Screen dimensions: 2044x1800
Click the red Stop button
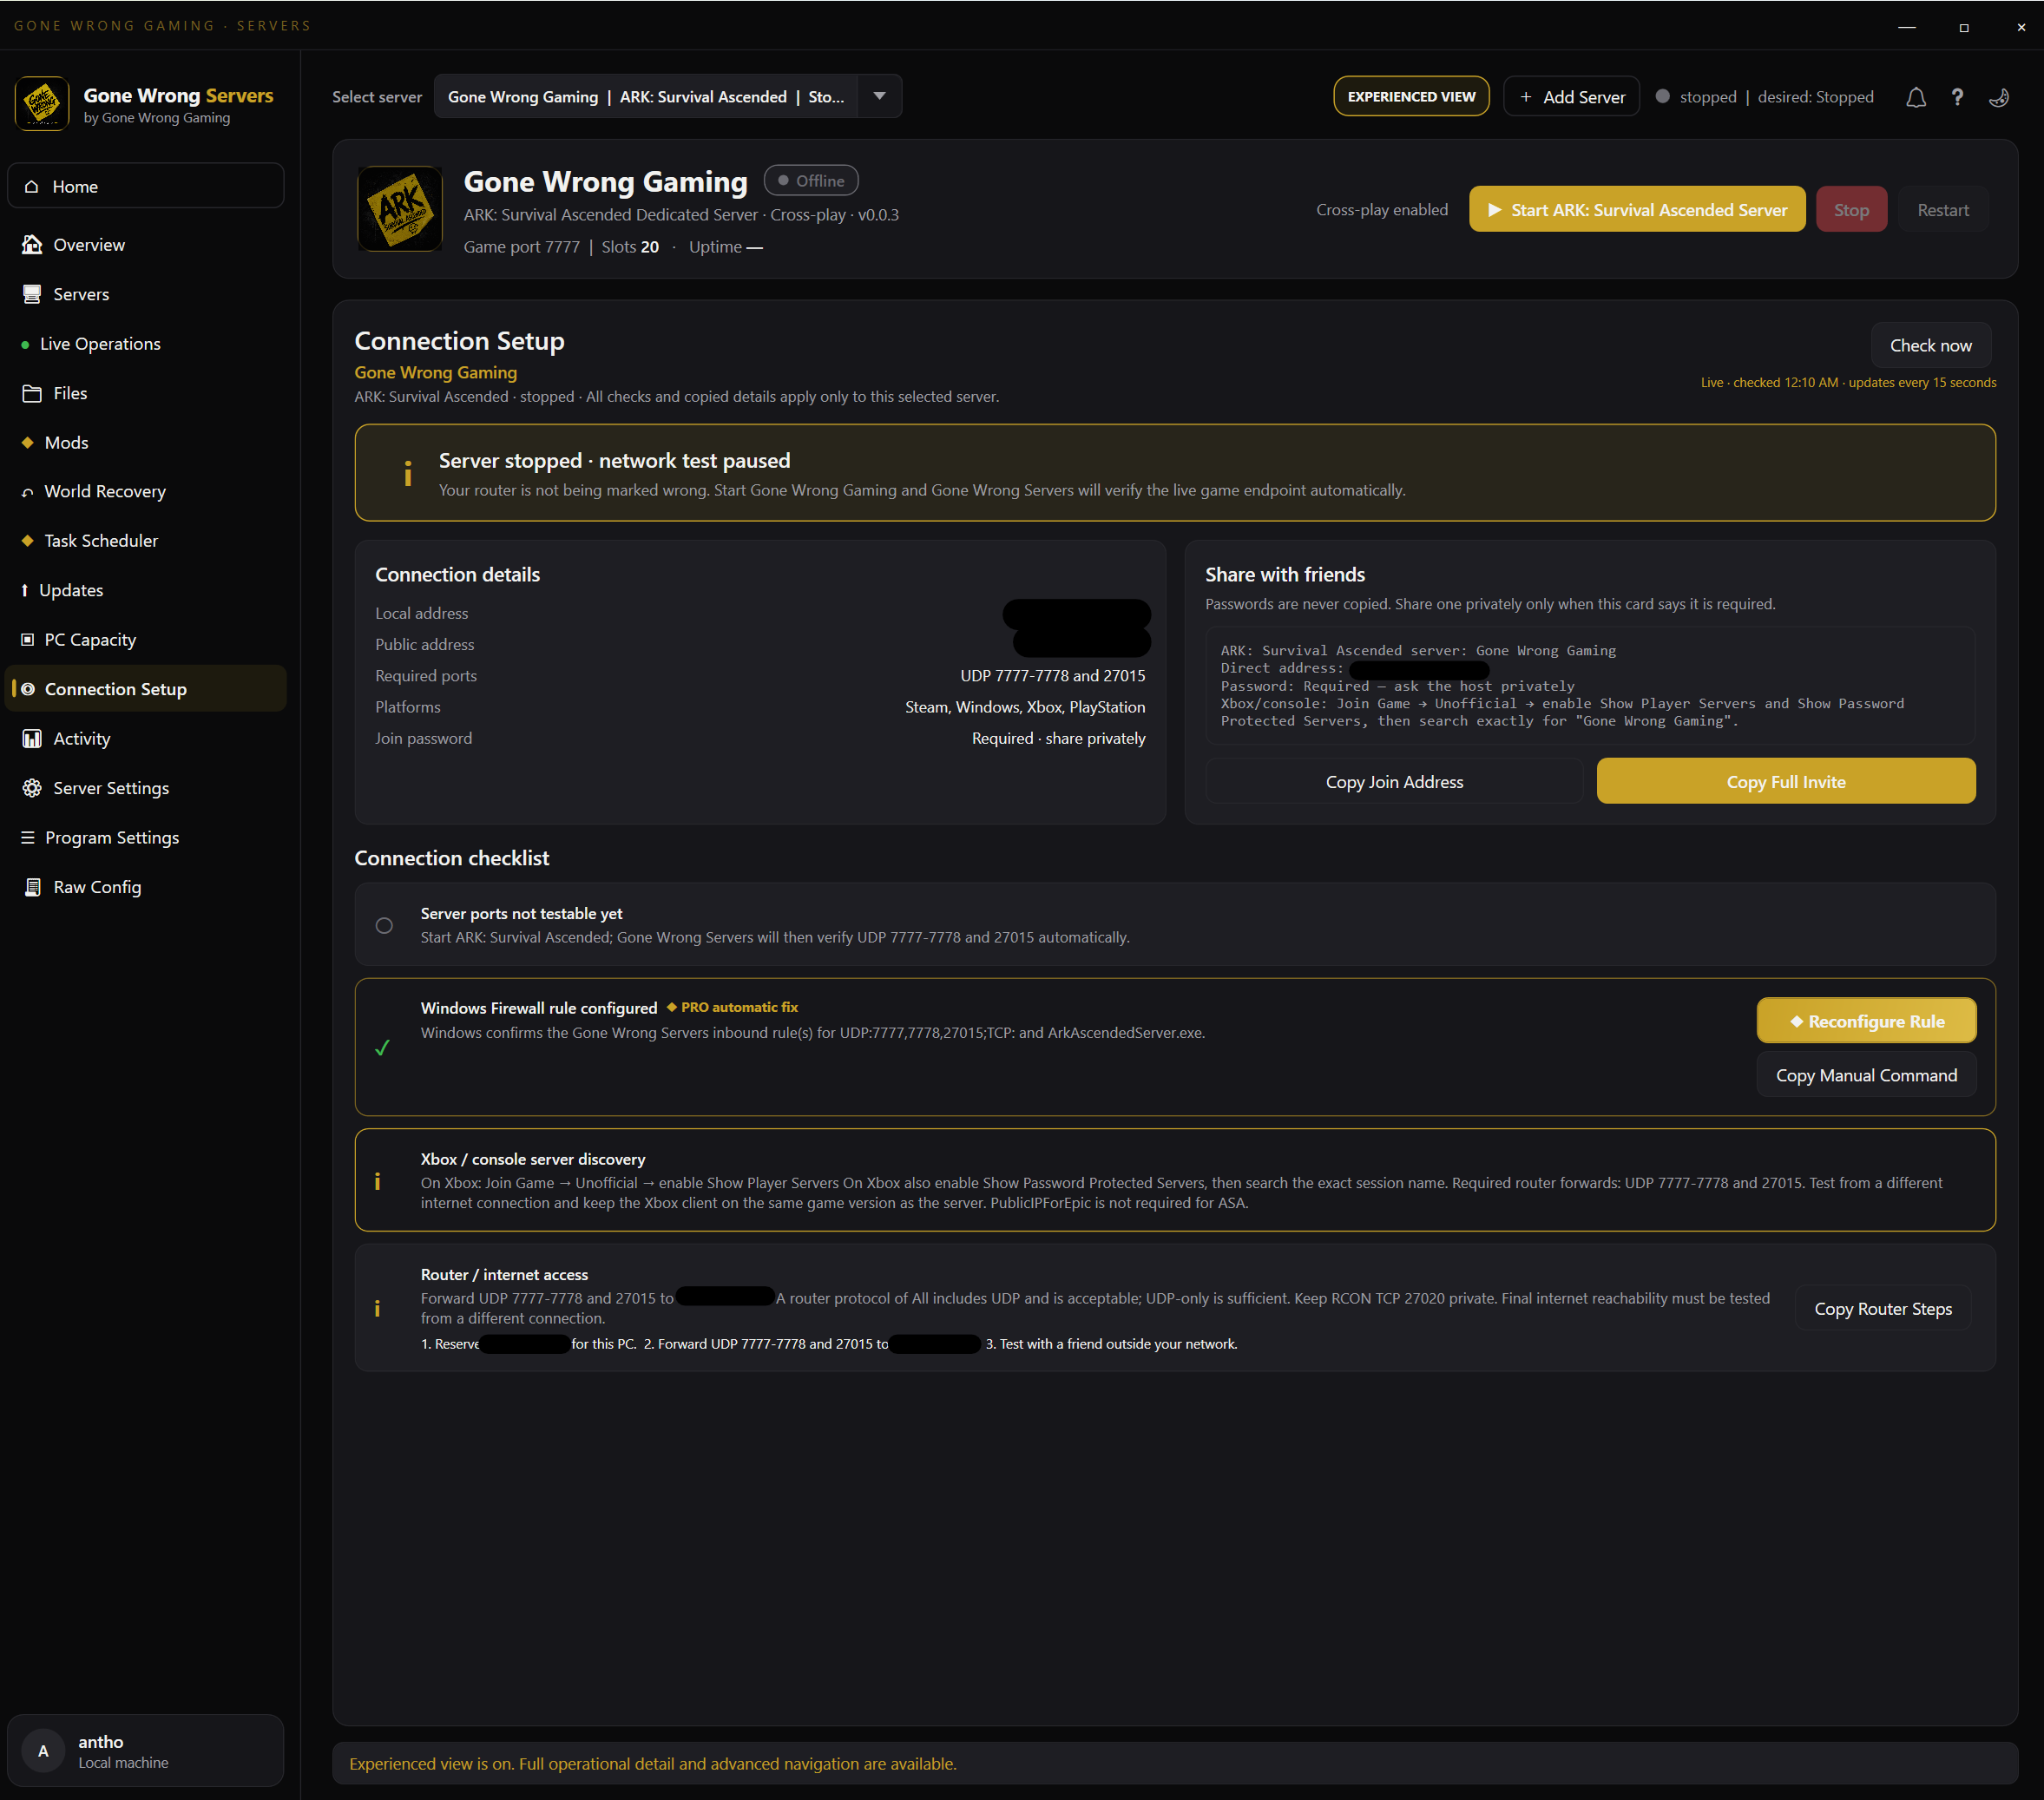tap(1851, 210)
